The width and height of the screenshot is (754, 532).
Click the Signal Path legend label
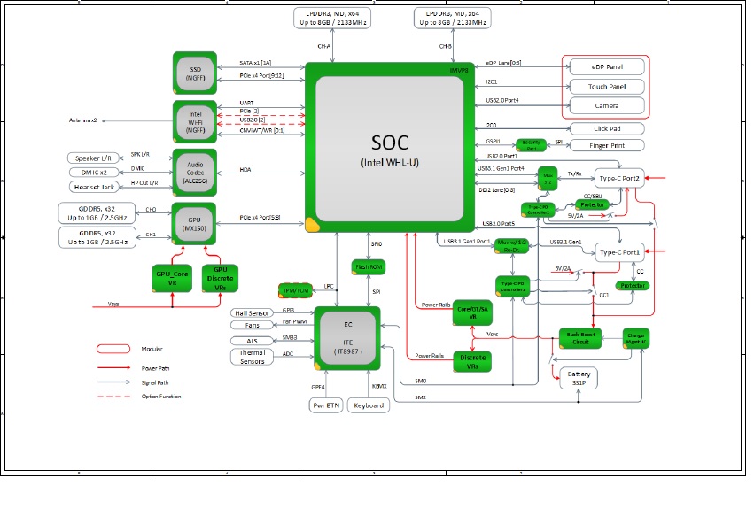tap(155, 382)
